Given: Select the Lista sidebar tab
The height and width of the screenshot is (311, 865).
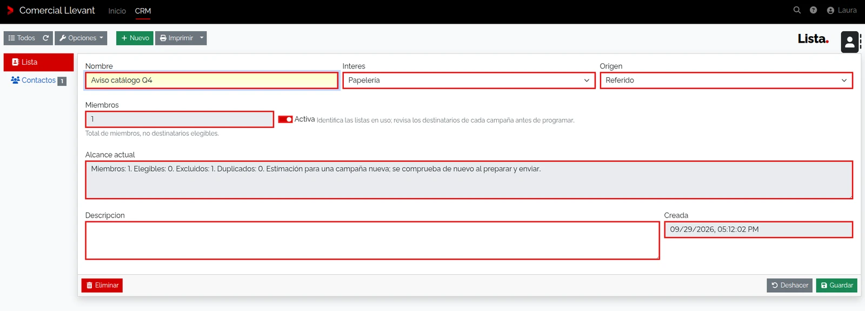Looking at the screenshot, I should (38, 62).
